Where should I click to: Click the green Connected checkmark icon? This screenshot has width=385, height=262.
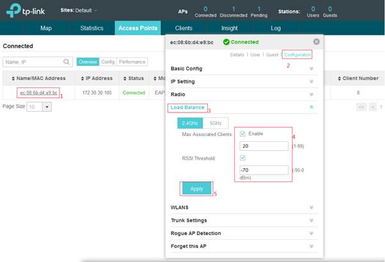coord(226,42)
